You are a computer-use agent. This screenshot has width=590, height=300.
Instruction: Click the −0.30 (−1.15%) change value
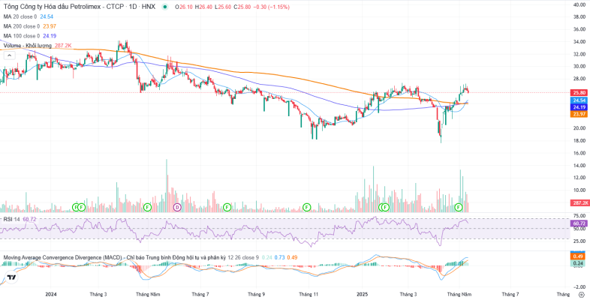pos(269,7)
